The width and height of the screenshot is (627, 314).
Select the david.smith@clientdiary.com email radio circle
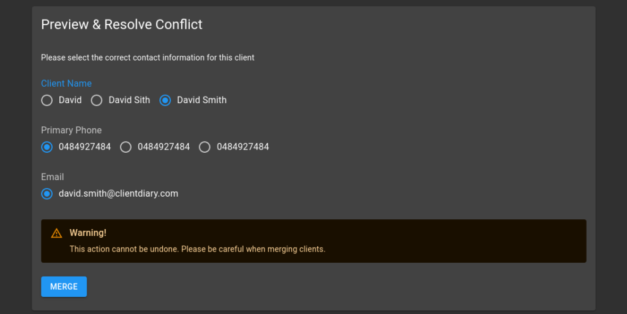[x=47, y=194]
